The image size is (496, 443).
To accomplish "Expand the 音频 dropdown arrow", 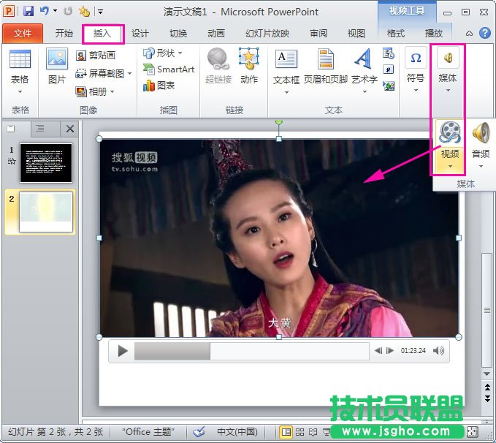I will click(481, 166).
